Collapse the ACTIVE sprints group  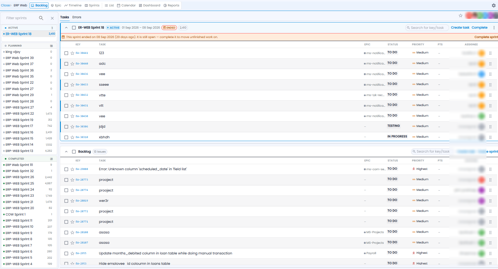click(29, 28)
